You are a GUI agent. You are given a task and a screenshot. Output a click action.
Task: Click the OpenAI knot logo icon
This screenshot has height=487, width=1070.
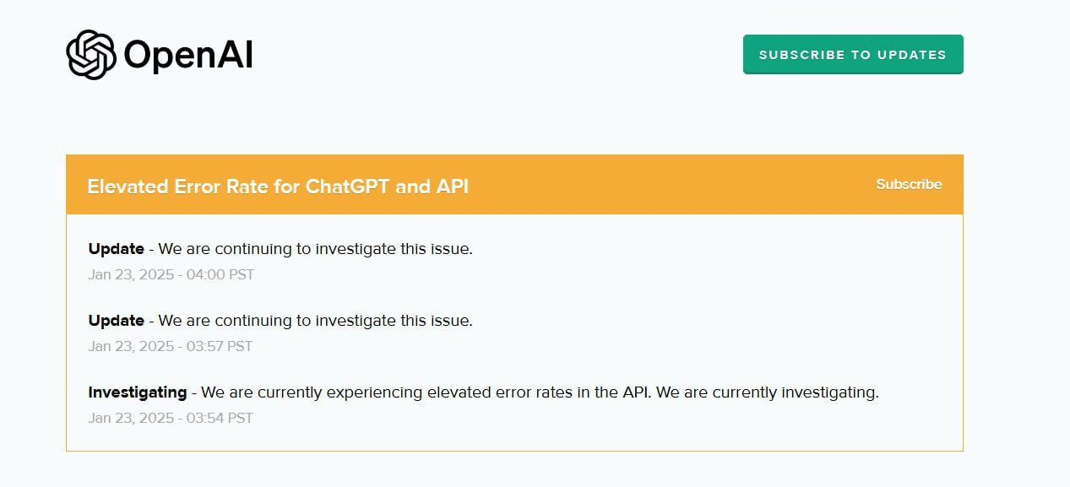pyautogui.click(x=91, y=55)
